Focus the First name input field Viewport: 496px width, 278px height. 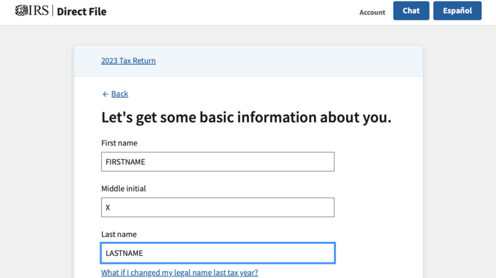(218, 162)
